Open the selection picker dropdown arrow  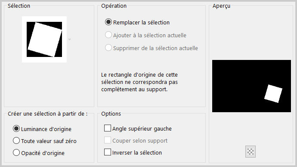(69, 39)
